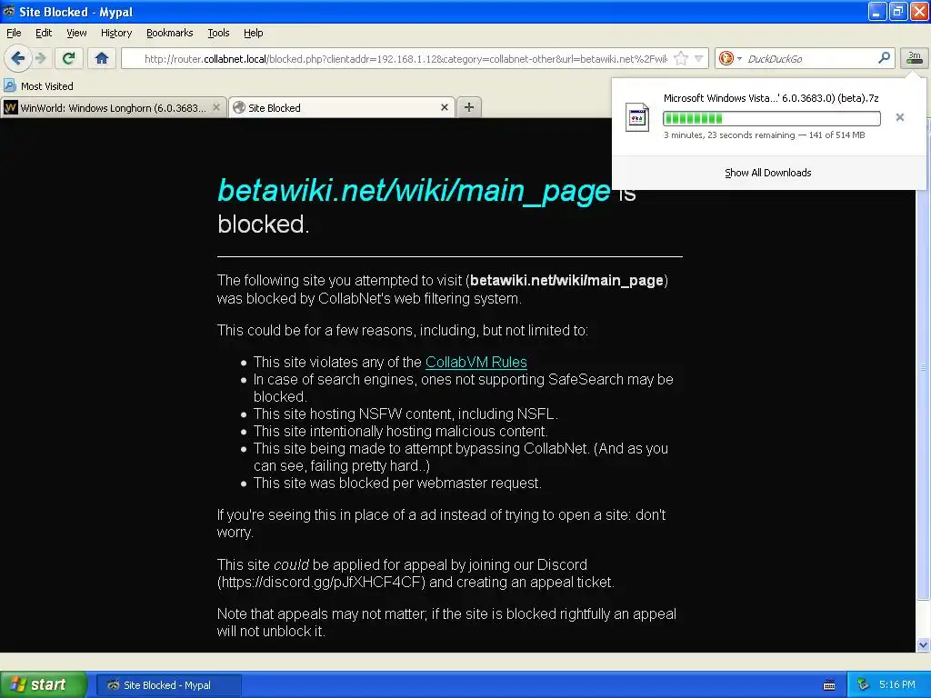Screen dimensions: 931x698
Task: Click the download progress bar
Action: (771, 118)
